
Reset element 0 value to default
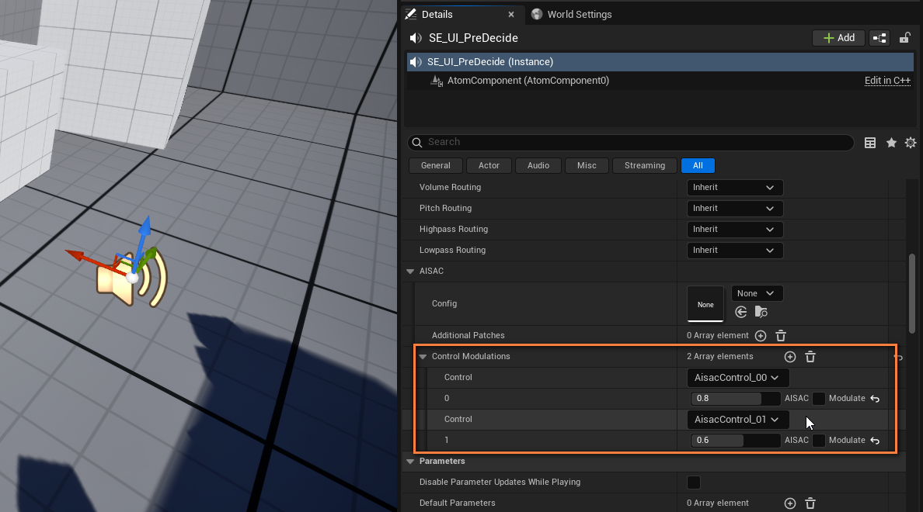tap(876, 399)
